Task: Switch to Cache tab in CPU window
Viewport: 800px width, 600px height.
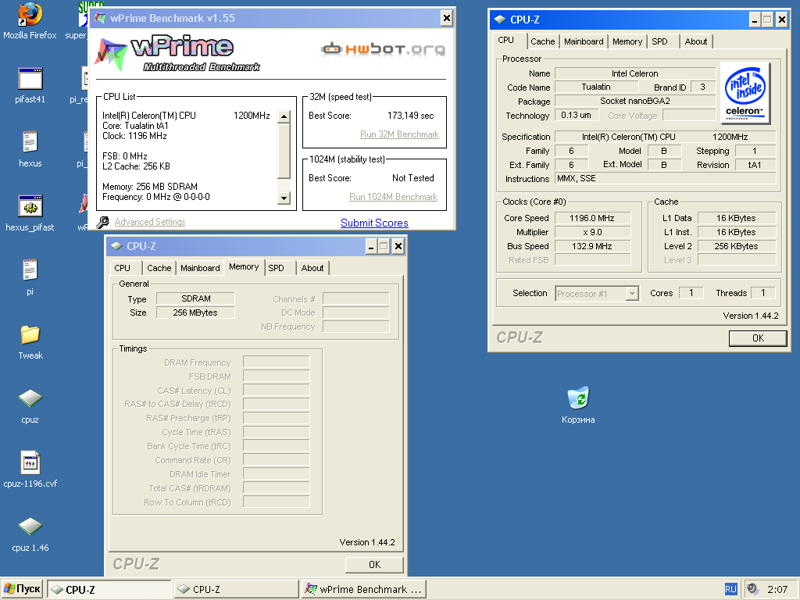Action: point(542,41)
